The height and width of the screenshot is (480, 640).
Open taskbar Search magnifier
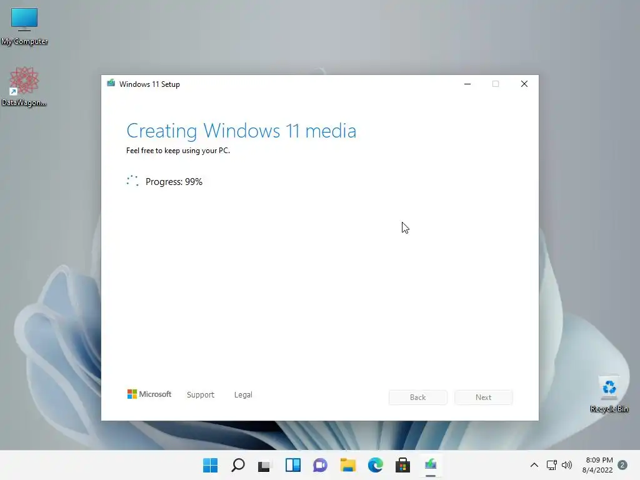pos(238,465)
